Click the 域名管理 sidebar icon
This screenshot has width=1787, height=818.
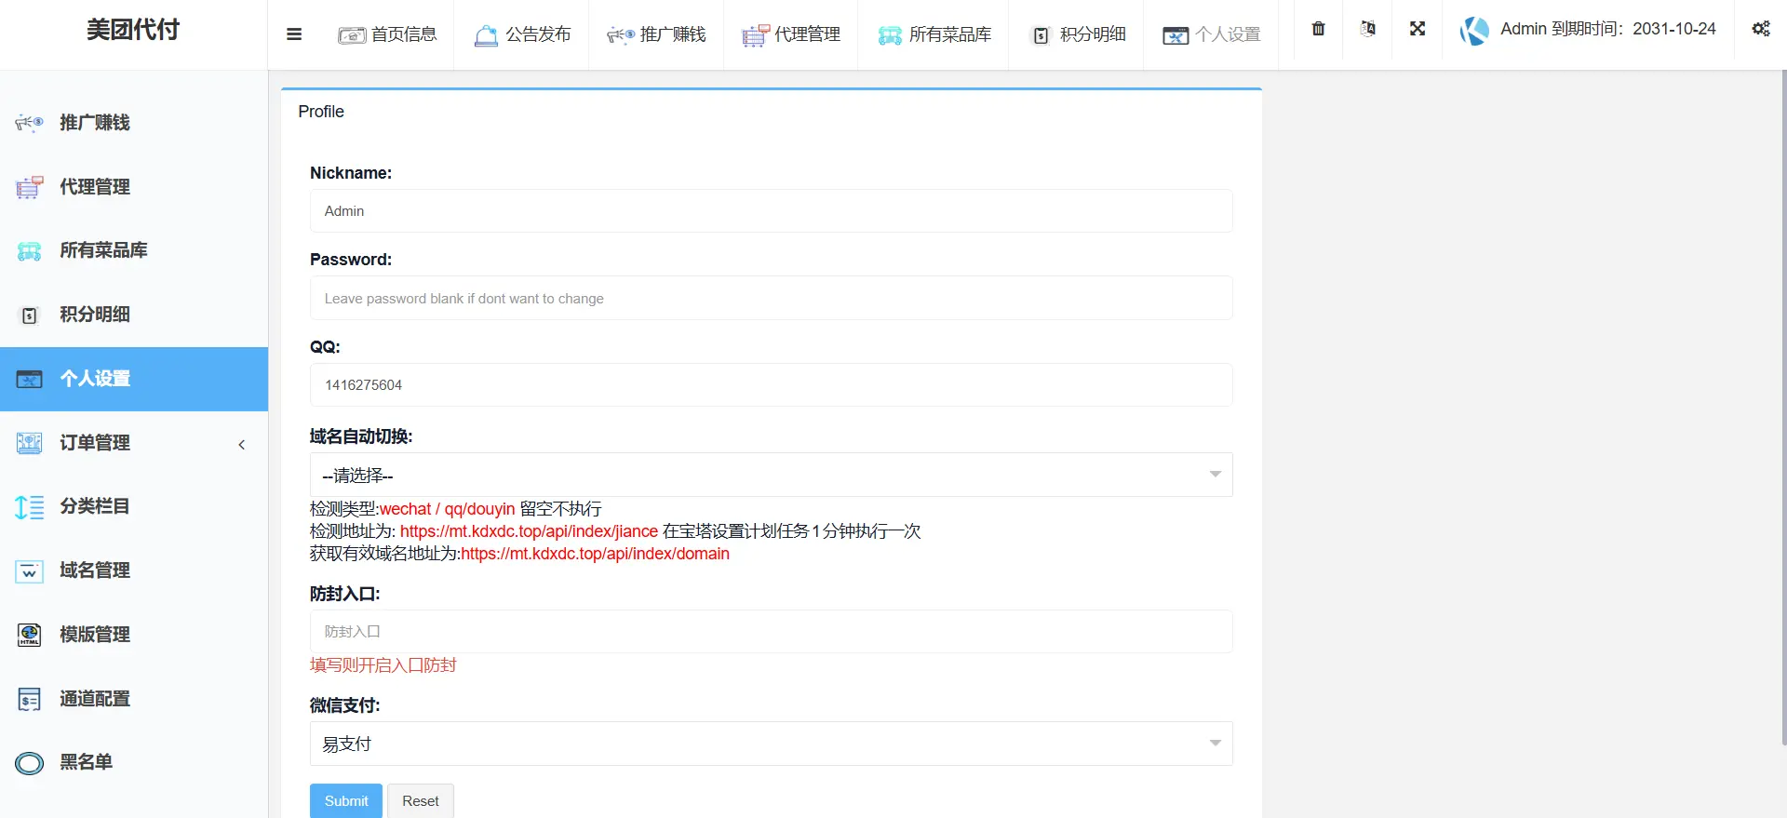pos(29,570)
